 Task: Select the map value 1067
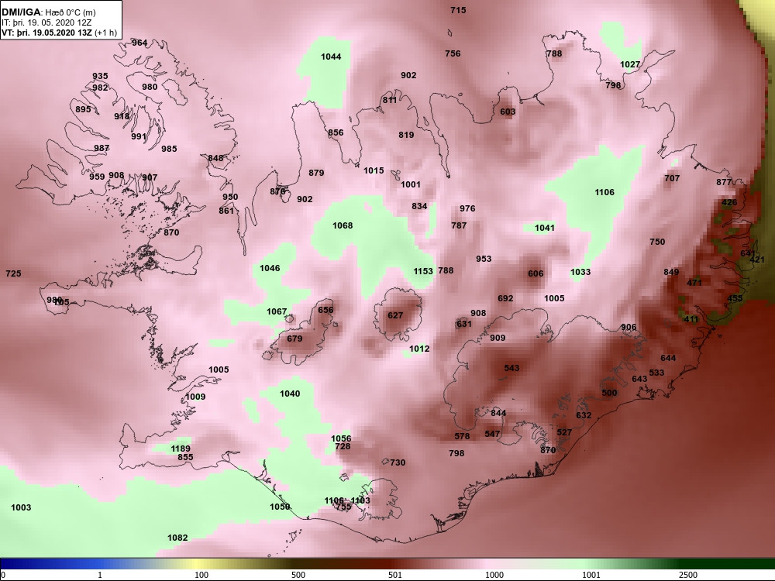pyautogui.click(x=277, y=311)
